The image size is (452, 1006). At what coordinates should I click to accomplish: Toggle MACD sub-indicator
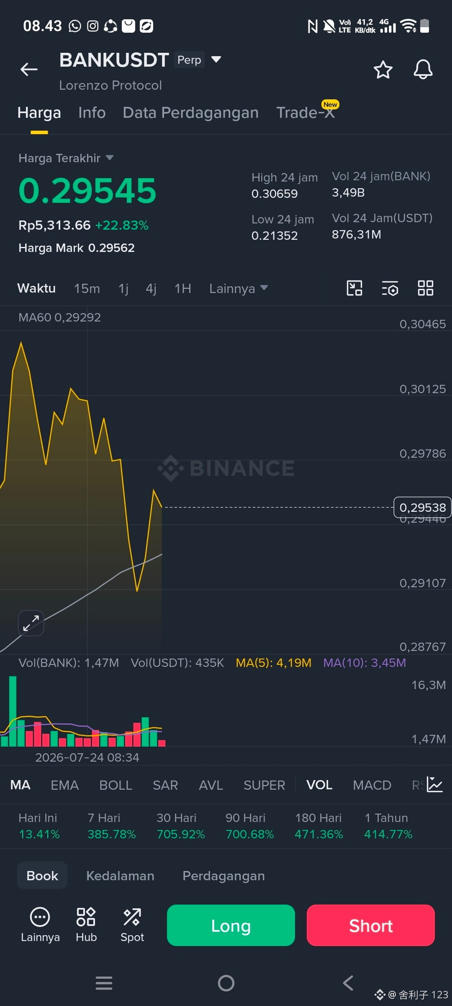coord(372,785)
